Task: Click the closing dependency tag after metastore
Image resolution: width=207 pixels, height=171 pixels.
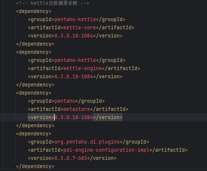Action: pos(35,125)
